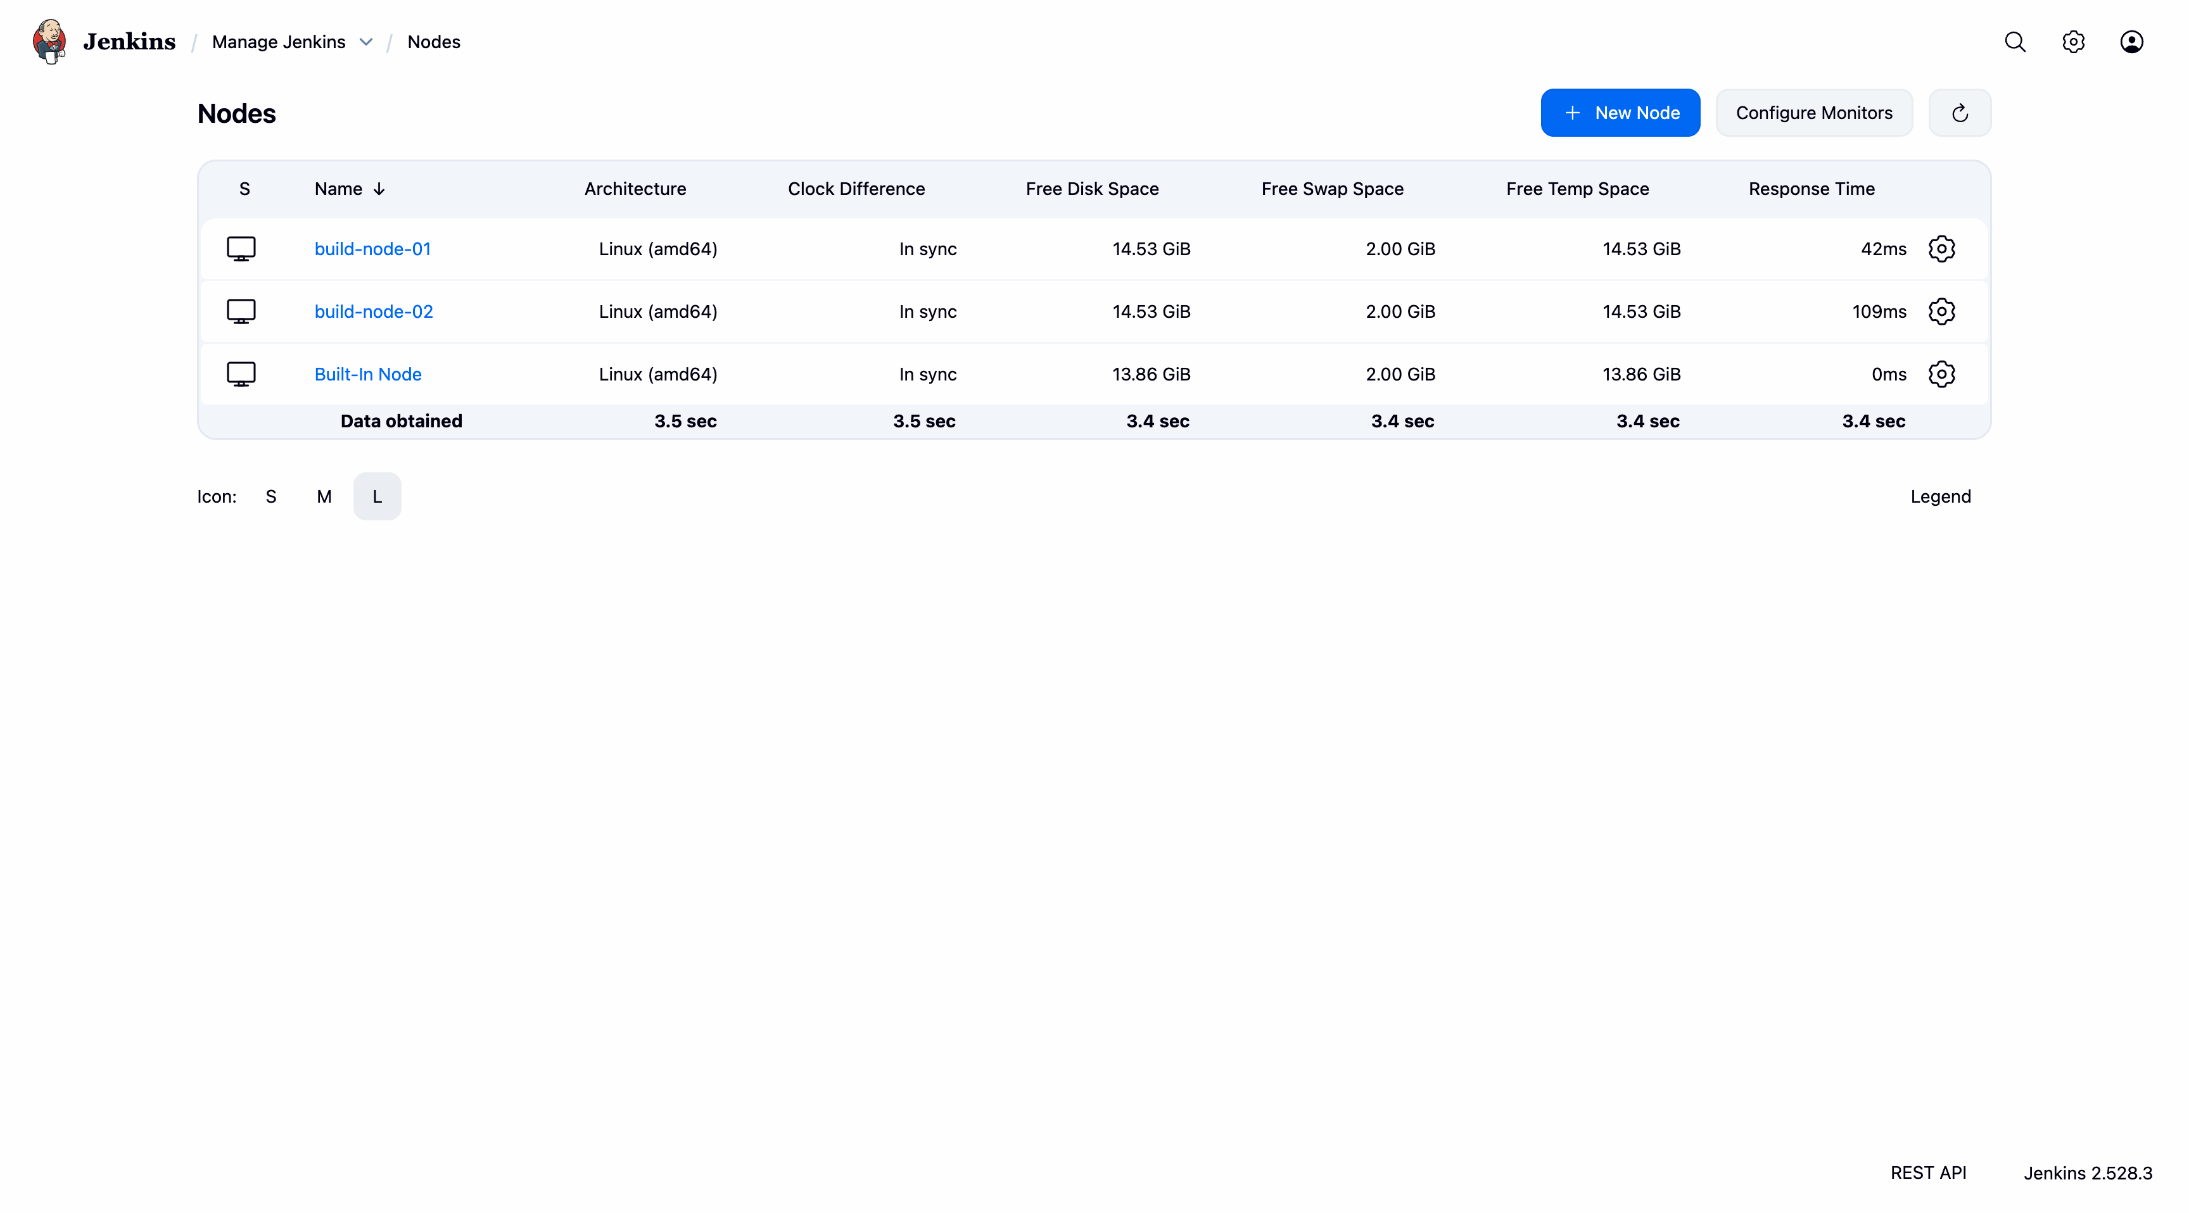Open Configure Monitors
Screen dimensions: 2189x1213
(x=1813, y=113)
